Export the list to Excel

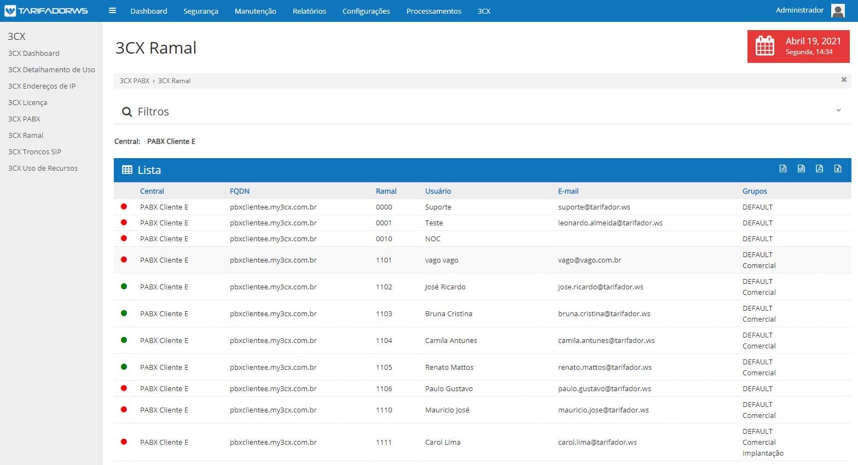(x=838, y=168)
